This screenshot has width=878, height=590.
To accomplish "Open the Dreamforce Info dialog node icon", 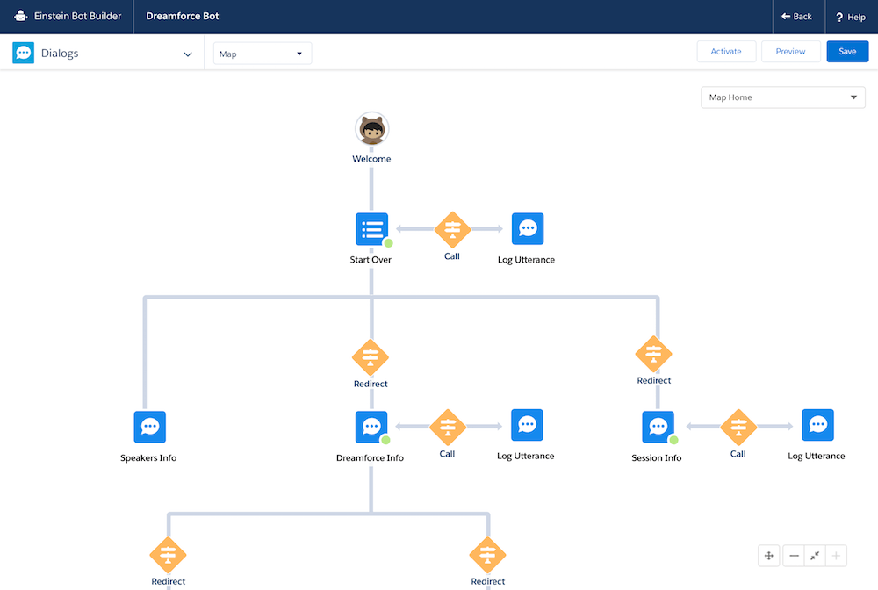I will (371, 427).
